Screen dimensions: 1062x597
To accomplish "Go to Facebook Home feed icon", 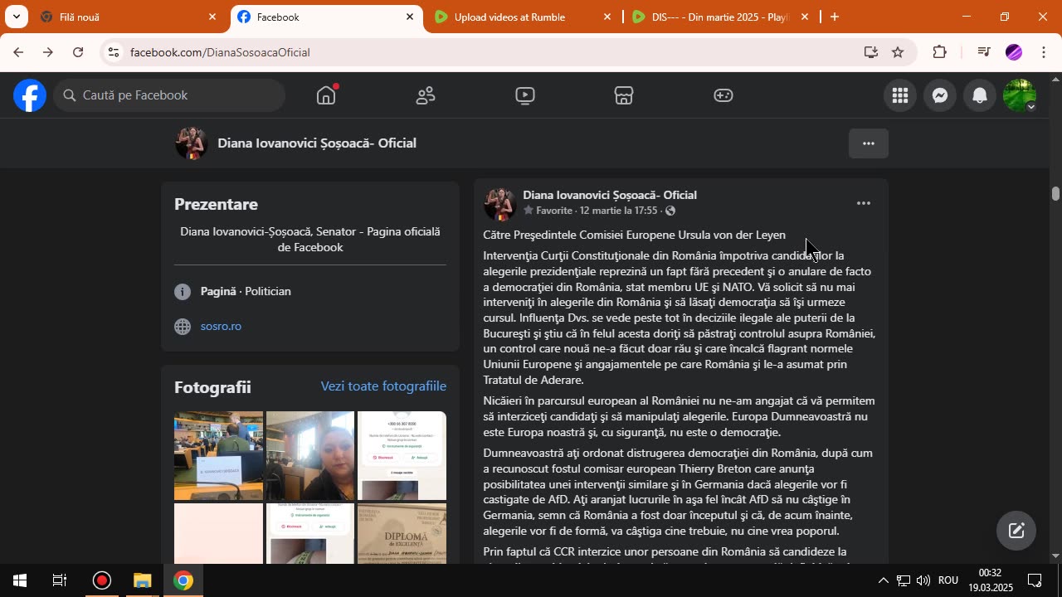I will 326,95.
